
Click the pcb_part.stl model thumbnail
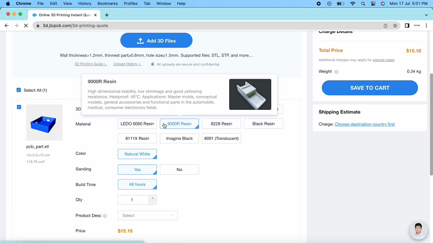coord(44,122)
